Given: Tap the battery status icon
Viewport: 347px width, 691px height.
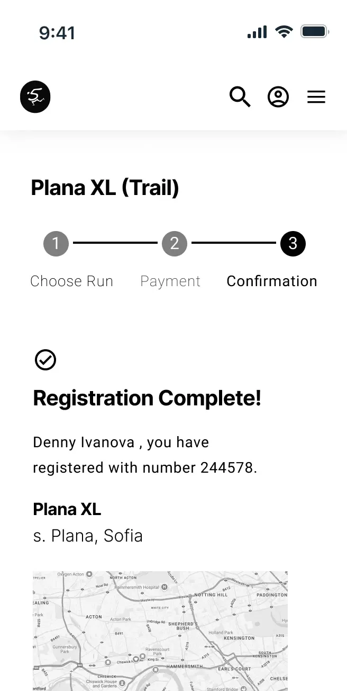Looking at the screenshot, I should 314,32.
